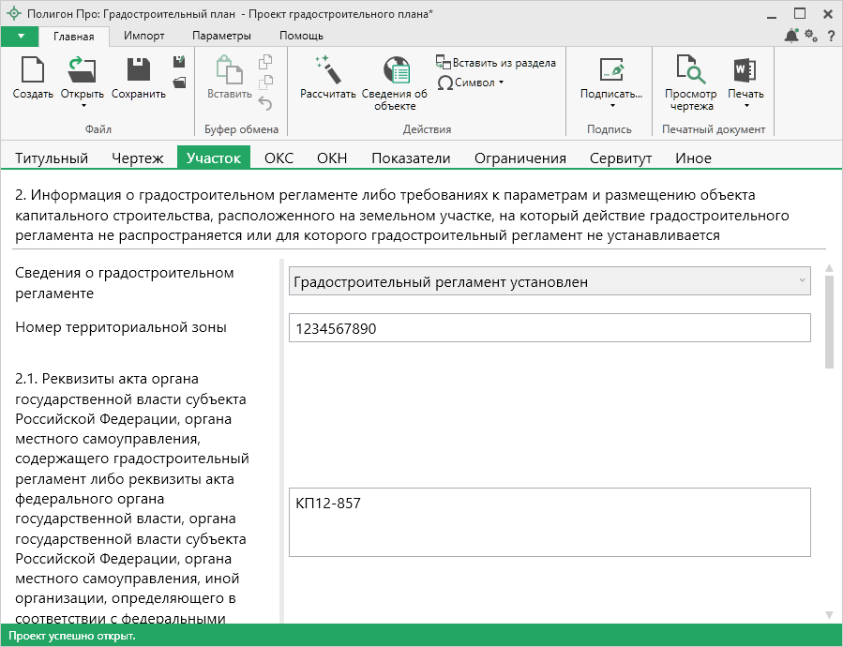The image size is (843, 647).
Task: Click Вставить из раздела button
Action: point(496,63)
